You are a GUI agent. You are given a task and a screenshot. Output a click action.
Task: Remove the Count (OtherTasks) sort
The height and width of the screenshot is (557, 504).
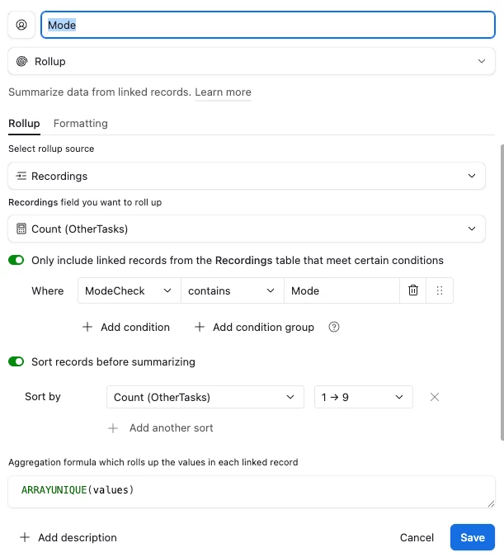[435, 397]
